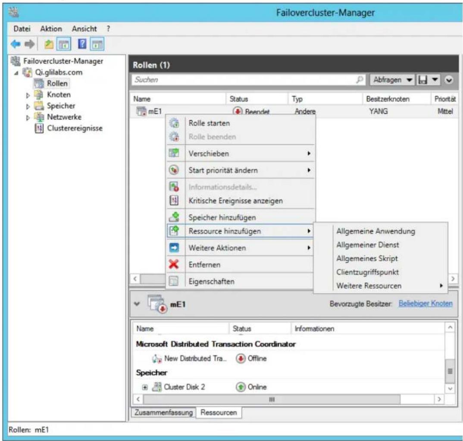Select Rollen in the tree
This screenshot has width=463, height=441.
(x=57, y=84)
